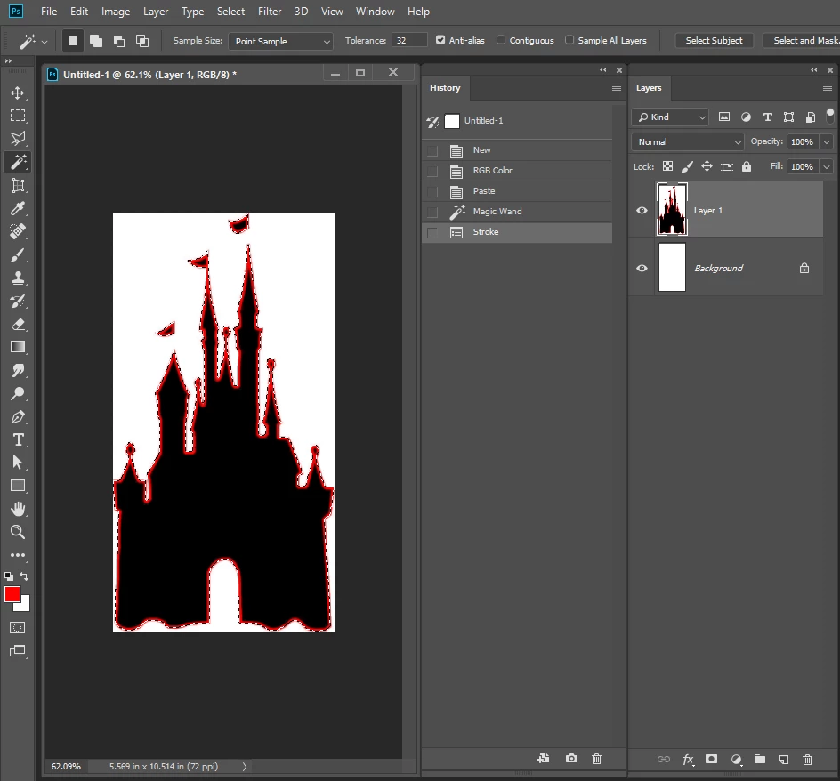Open the Normal blending mode dropdown
The height and width of the screenshot is (781, 840).
(688, 141)
